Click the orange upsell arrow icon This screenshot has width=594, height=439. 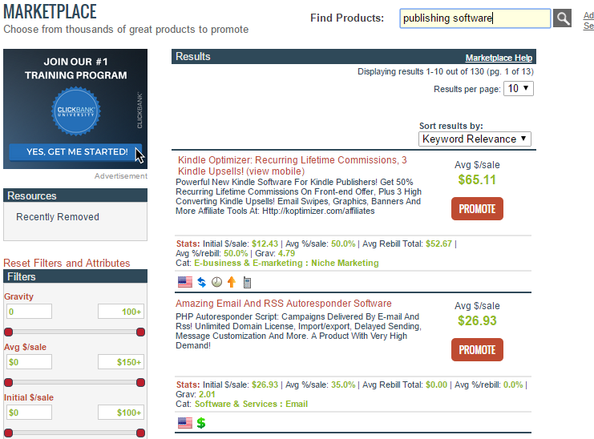232,282
